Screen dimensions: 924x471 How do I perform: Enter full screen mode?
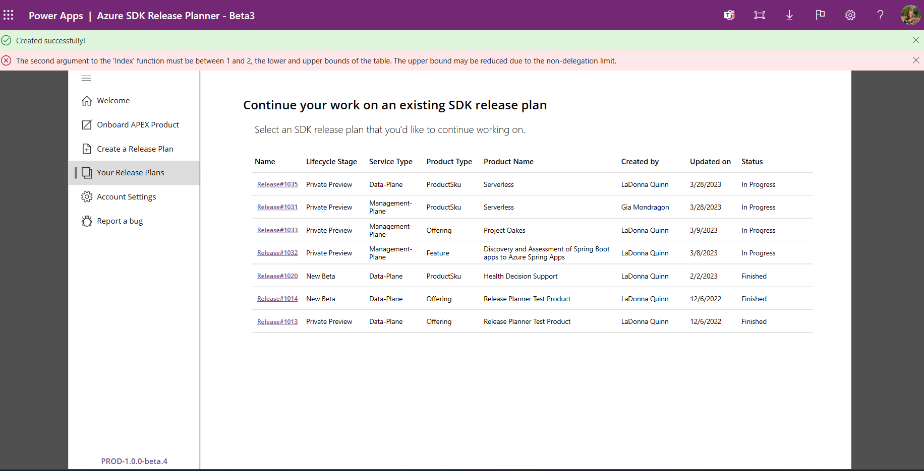coord(759,15)
